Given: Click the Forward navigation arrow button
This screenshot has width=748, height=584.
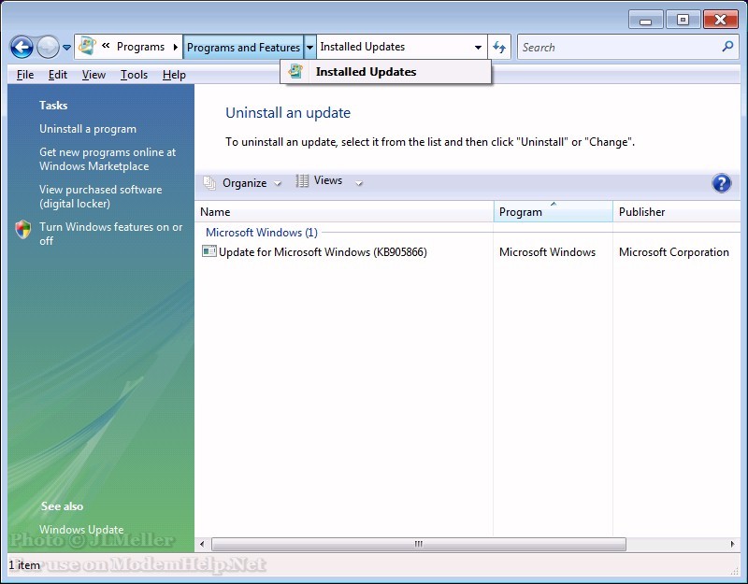Looking at the screenshot, I should [48, 47].
